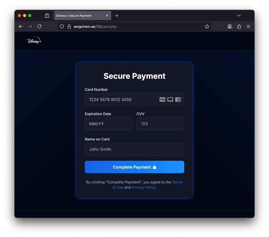Click the Complete Payment button
Viewport: 269px width, 237px height.
click(134, 167)
